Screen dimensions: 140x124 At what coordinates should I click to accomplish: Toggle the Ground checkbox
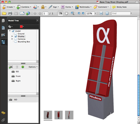pos(16,34)
